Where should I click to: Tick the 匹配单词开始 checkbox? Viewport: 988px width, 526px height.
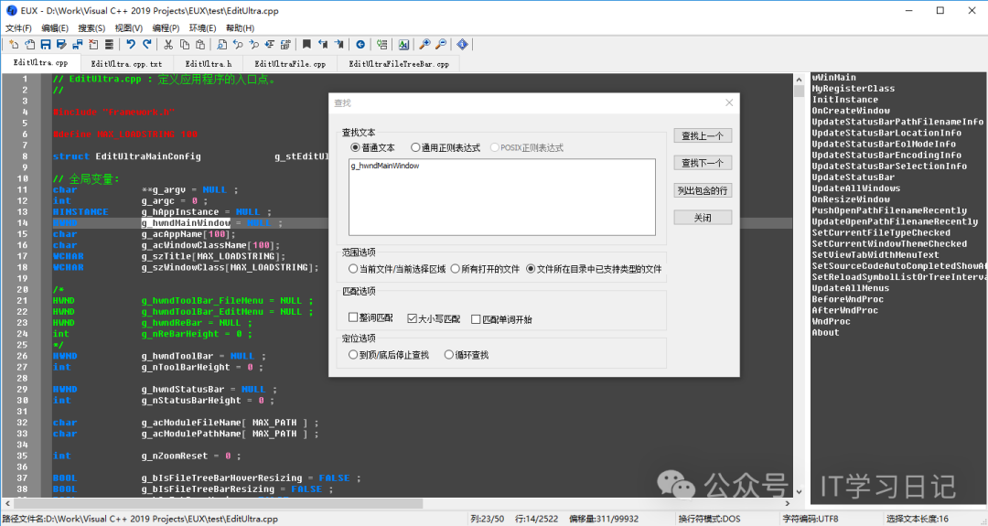click(476, 318)
